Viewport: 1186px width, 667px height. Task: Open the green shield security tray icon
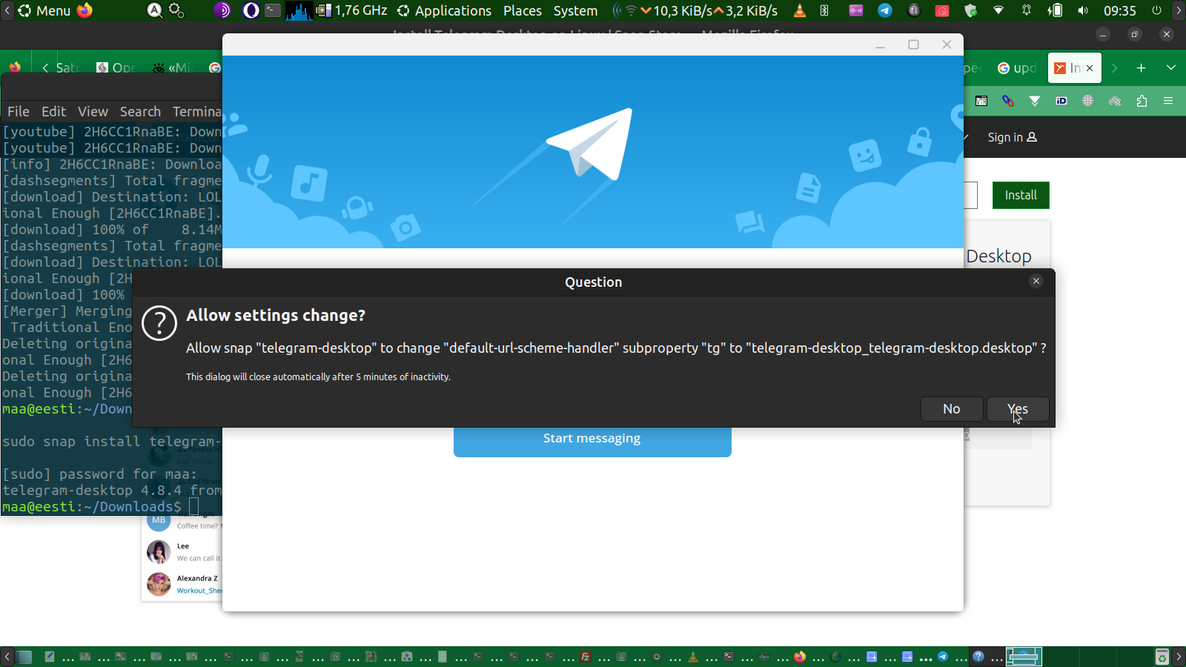click(970, 10)
